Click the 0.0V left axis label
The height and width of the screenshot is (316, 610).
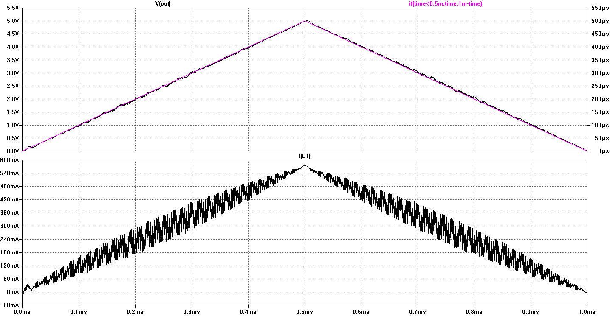[x=13, y=151]
